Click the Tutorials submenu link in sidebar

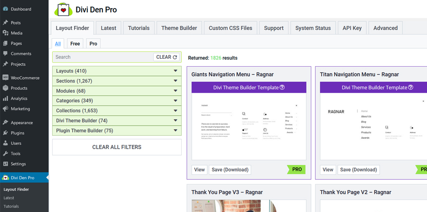pyautogui.click(x=11, y=206)
